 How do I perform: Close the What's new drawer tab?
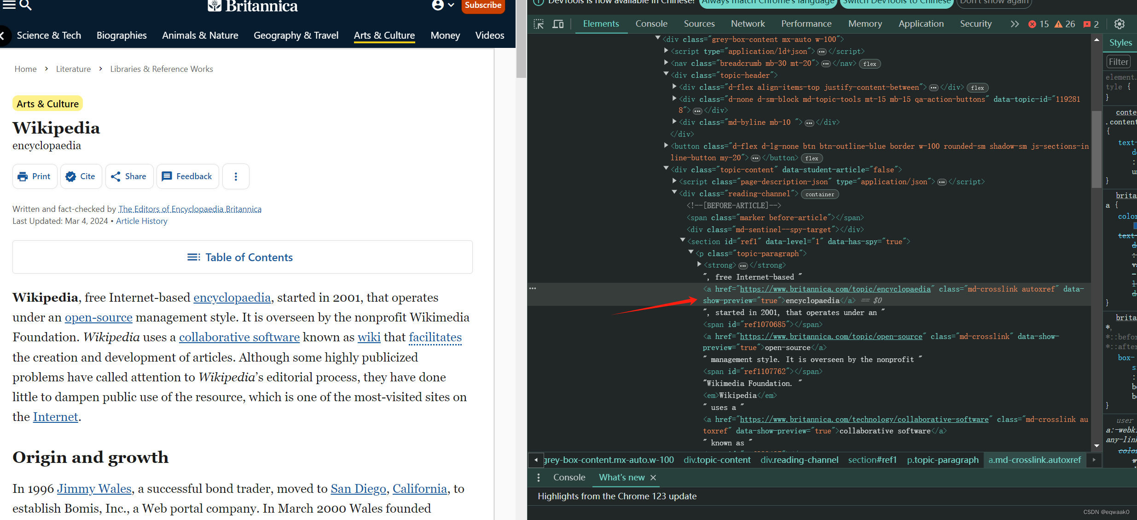tap(653, 478)
